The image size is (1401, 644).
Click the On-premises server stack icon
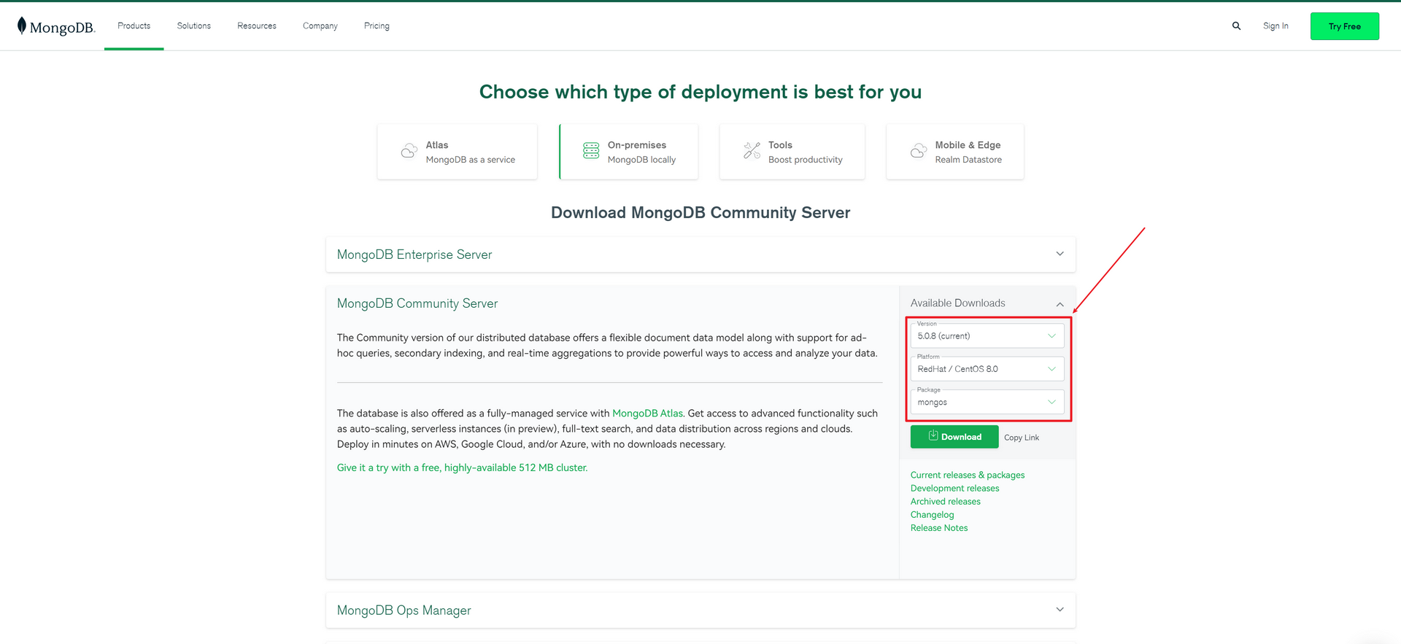(x=591, y=151)
